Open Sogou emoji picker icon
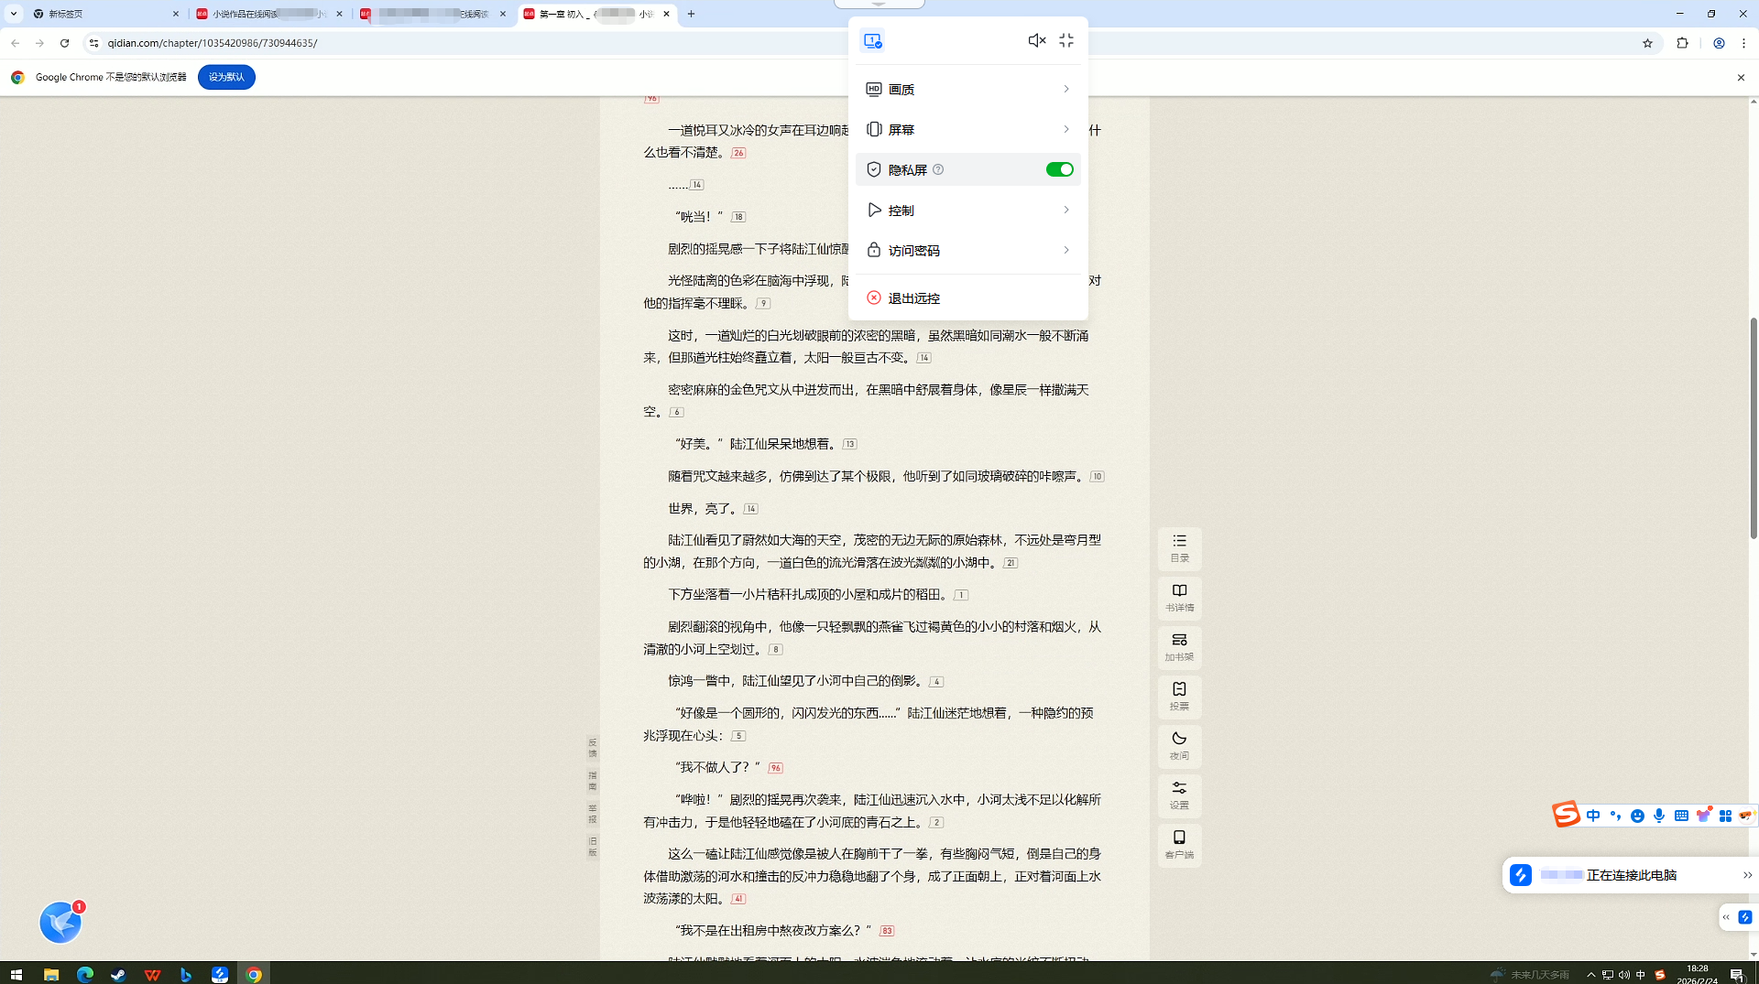 (1638, 815)
